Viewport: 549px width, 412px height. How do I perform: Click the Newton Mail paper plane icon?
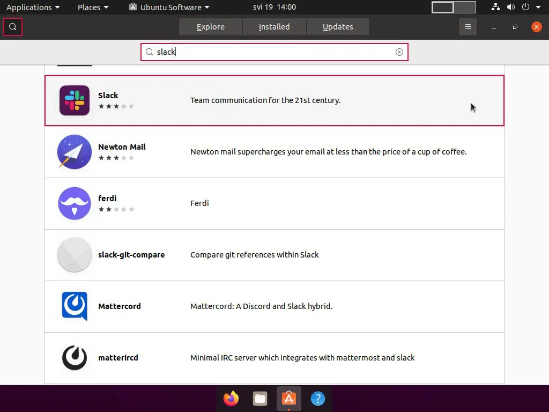pos(75,152)
